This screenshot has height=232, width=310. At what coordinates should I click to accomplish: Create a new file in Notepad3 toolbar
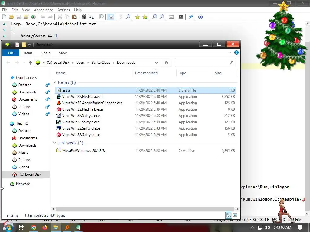pyautogui.click(x=4, y=17)
